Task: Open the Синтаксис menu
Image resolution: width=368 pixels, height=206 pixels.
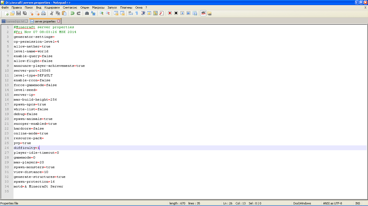Action: (x=70, y=8)
